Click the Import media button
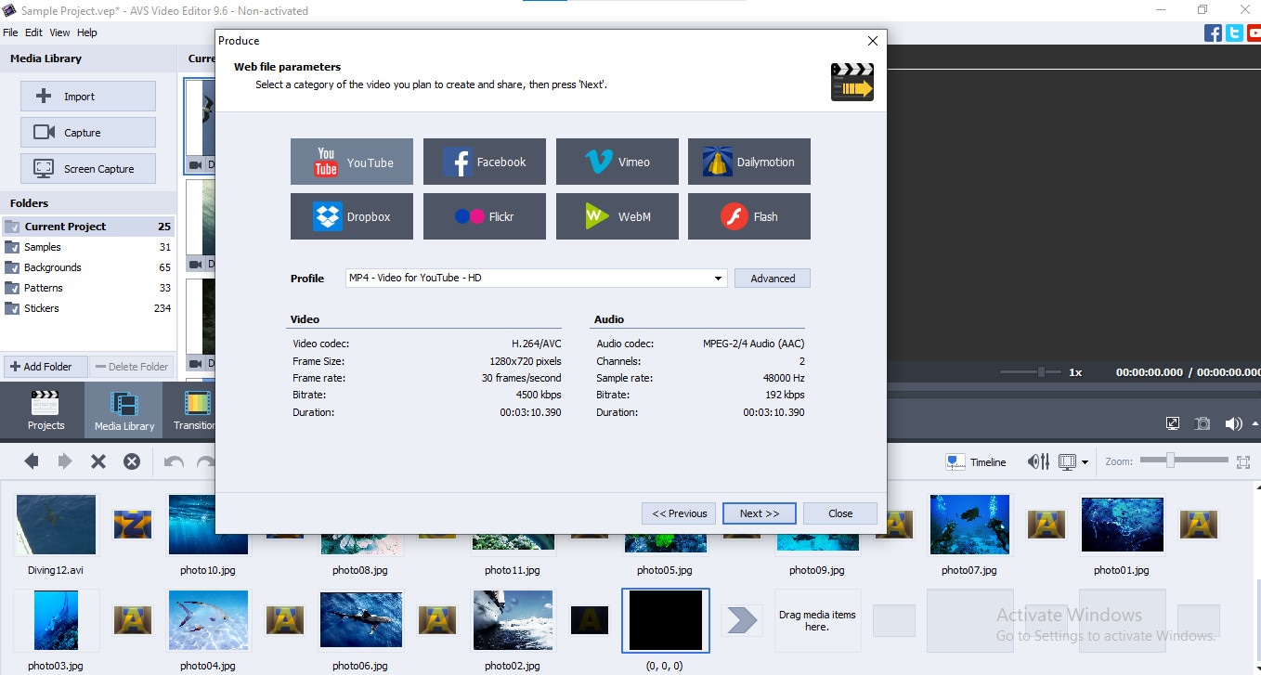1261x675 pixels. click(x=88, y=97)
